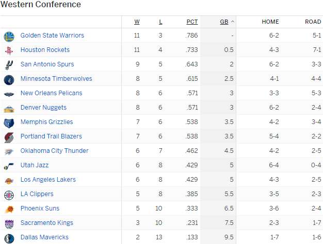
Task: Sort standings by L column
Action: coord(160,22)
